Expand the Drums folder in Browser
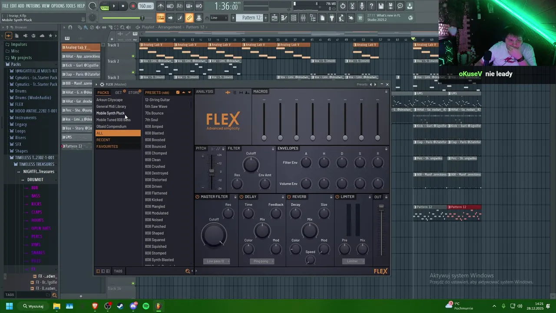The image size is (556, 313). (20, 91)
